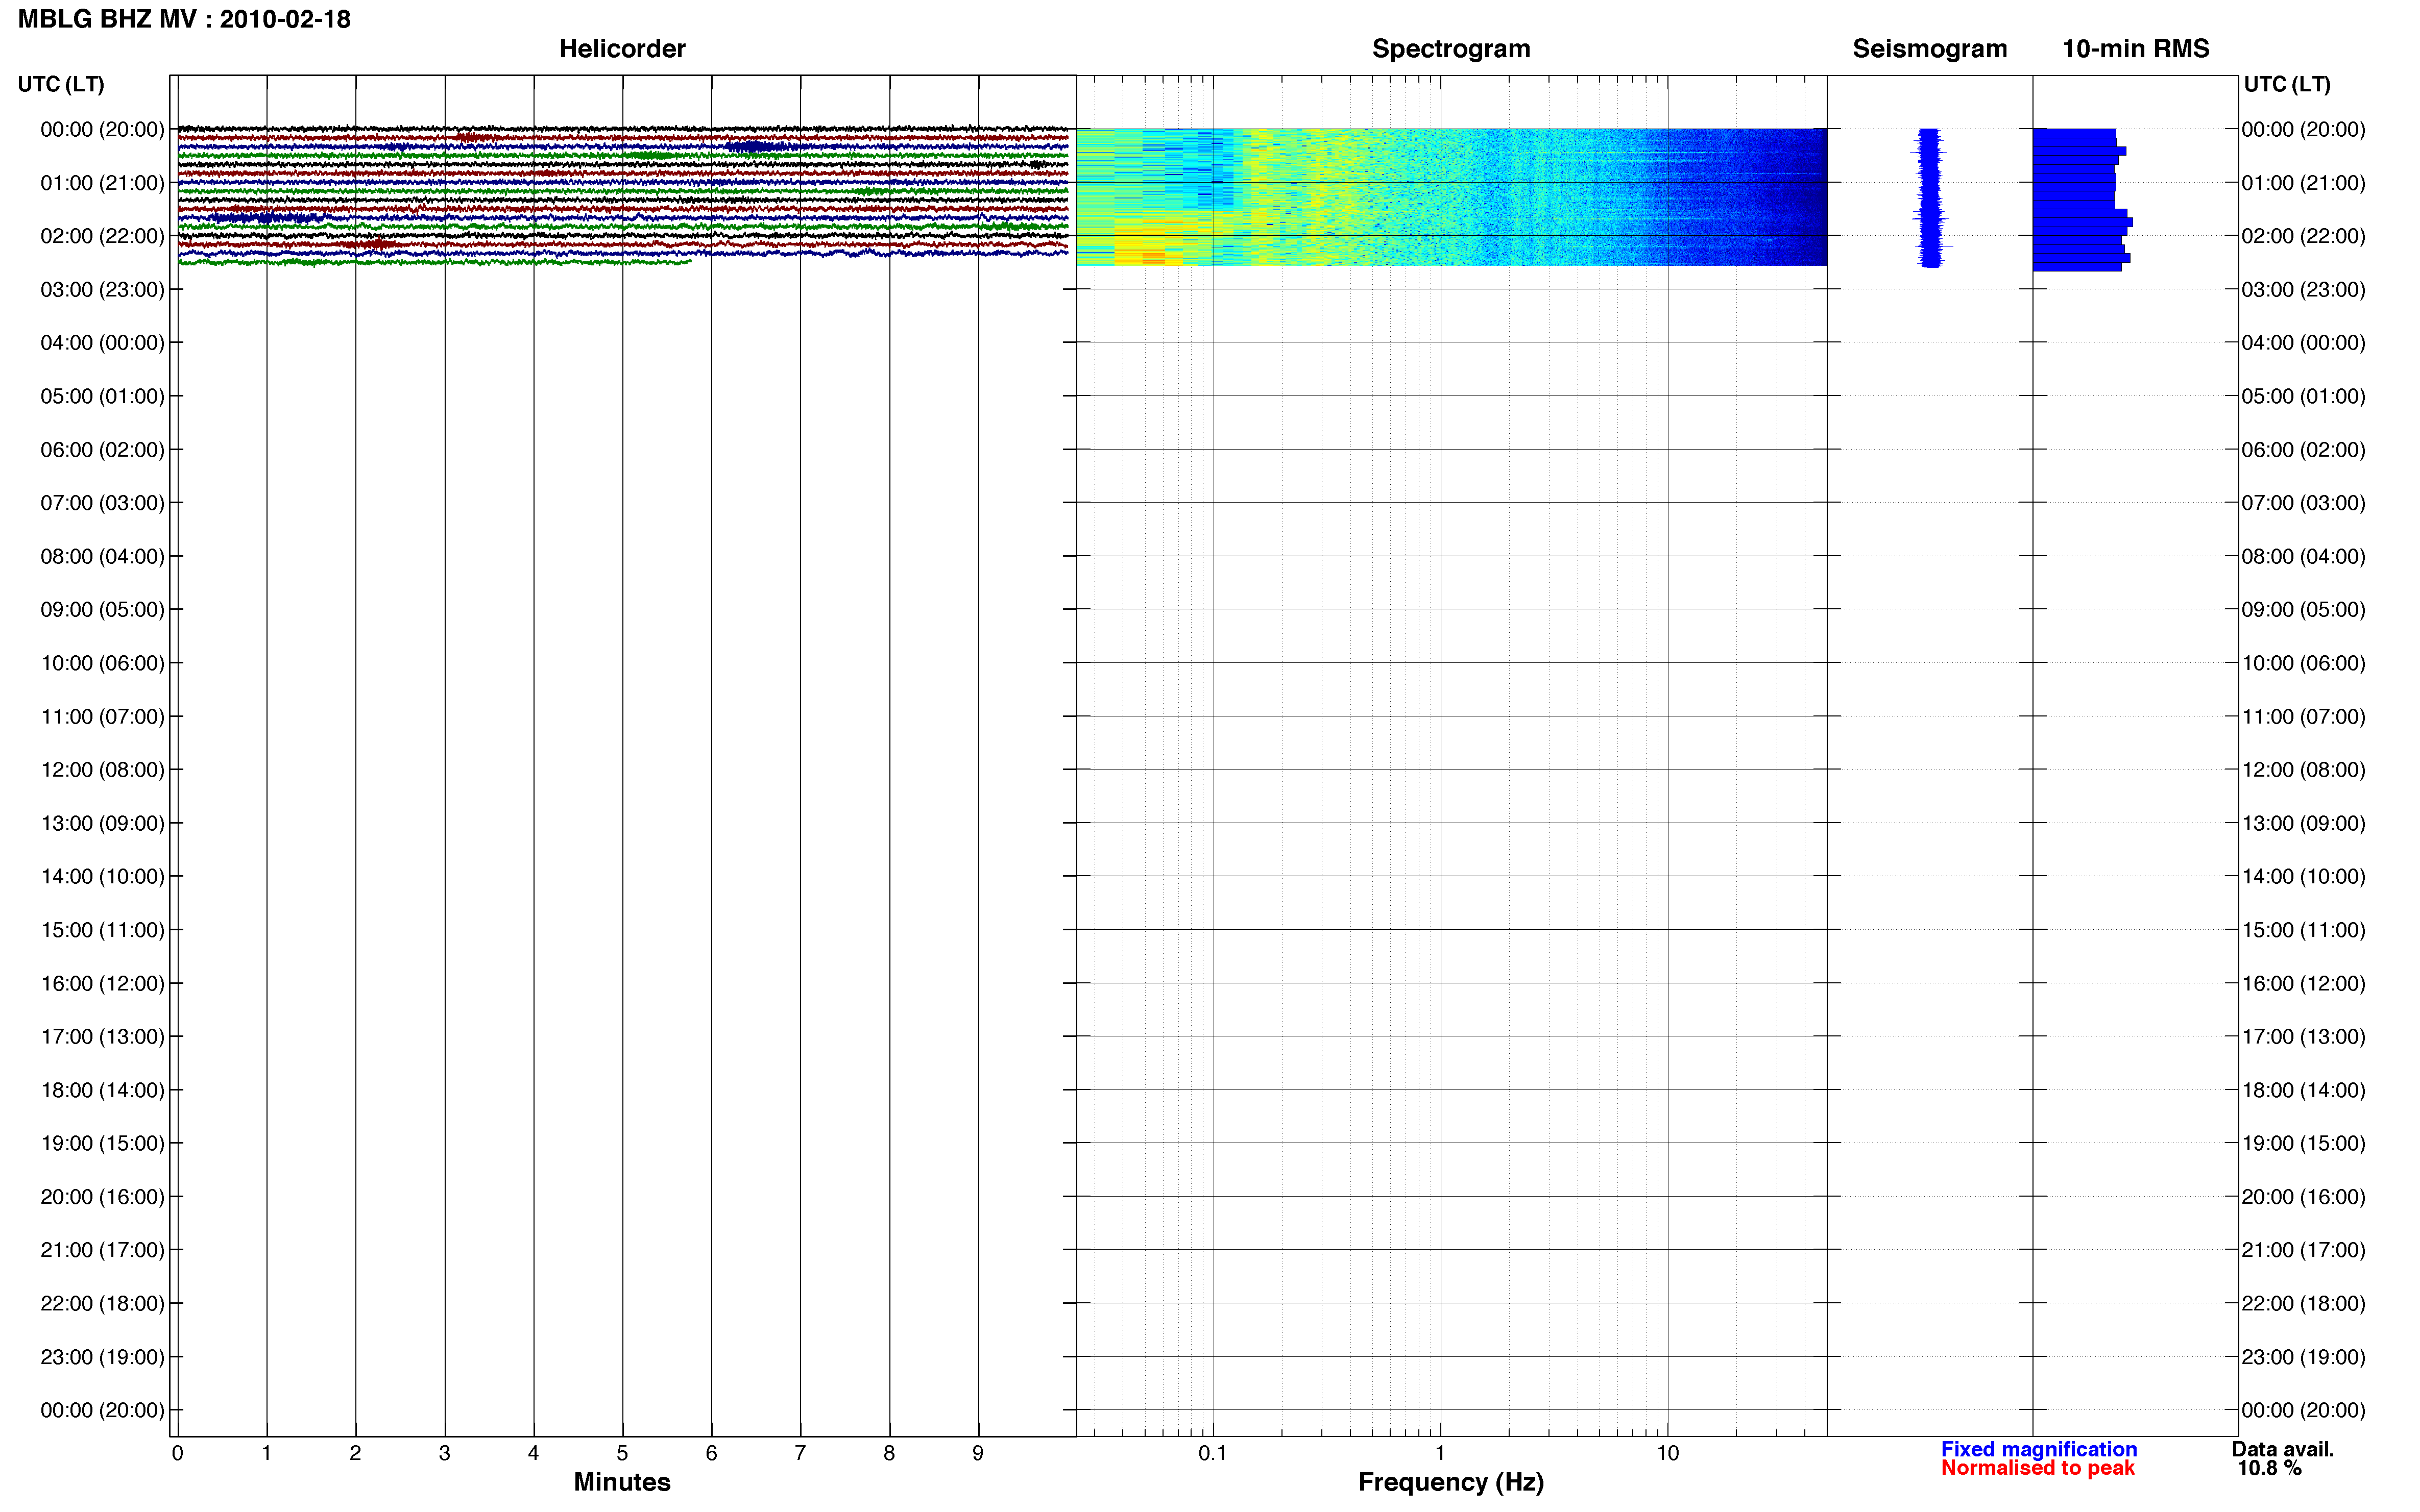
Task: Click 22:00 (18:00) on the RMS-side time axis
Action: (x=2303, y=1303)
